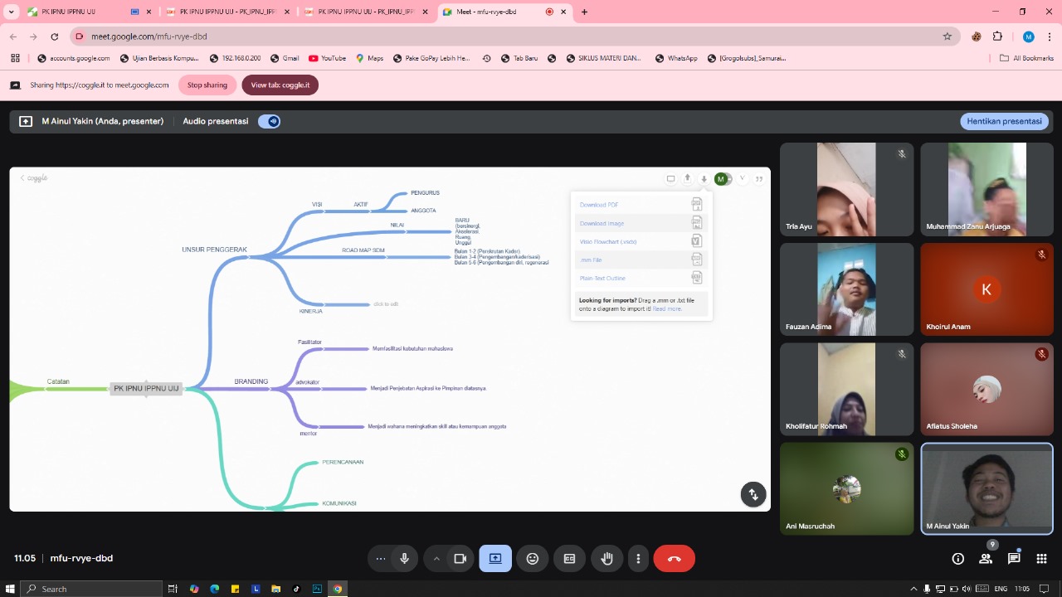Expand video settings chevron arrow

pyautogui.click(x=436, y=559)
